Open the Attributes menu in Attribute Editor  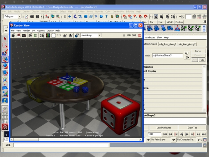click(x=150, y=38)
